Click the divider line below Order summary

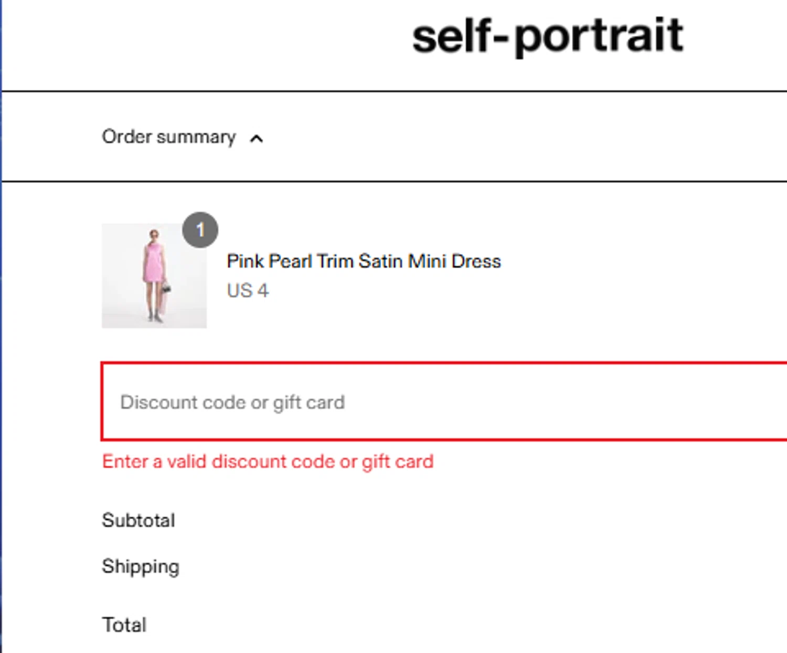(393, 182)
